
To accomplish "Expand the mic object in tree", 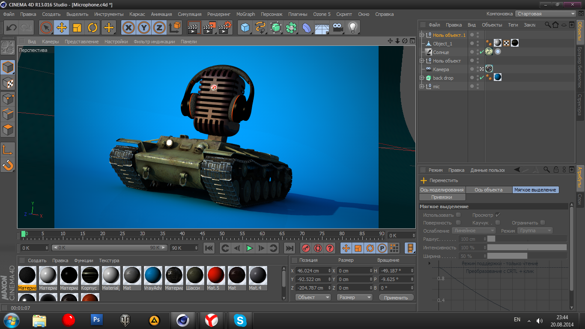I will [x=422, y=87].
